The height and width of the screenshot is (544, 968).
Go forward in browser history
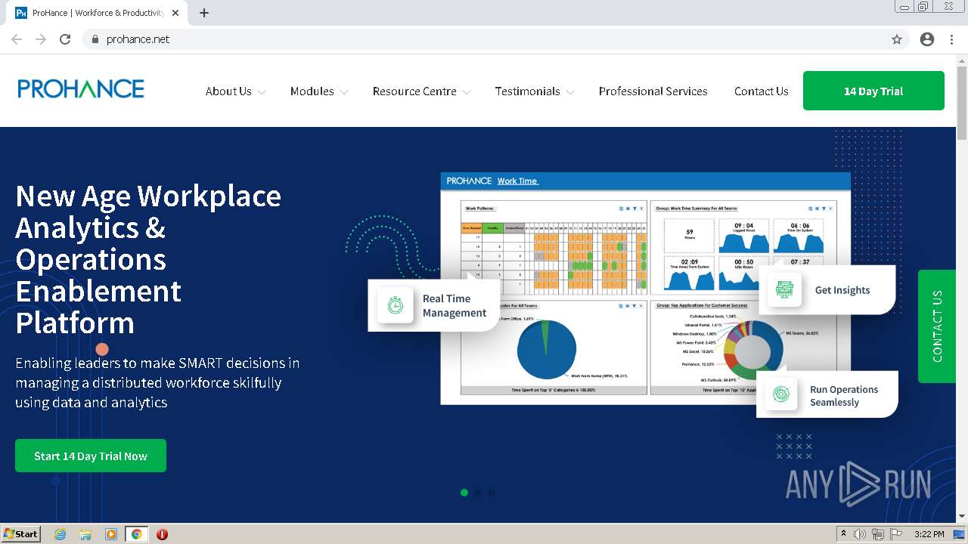pyautogui.click(x=41, y=39)
